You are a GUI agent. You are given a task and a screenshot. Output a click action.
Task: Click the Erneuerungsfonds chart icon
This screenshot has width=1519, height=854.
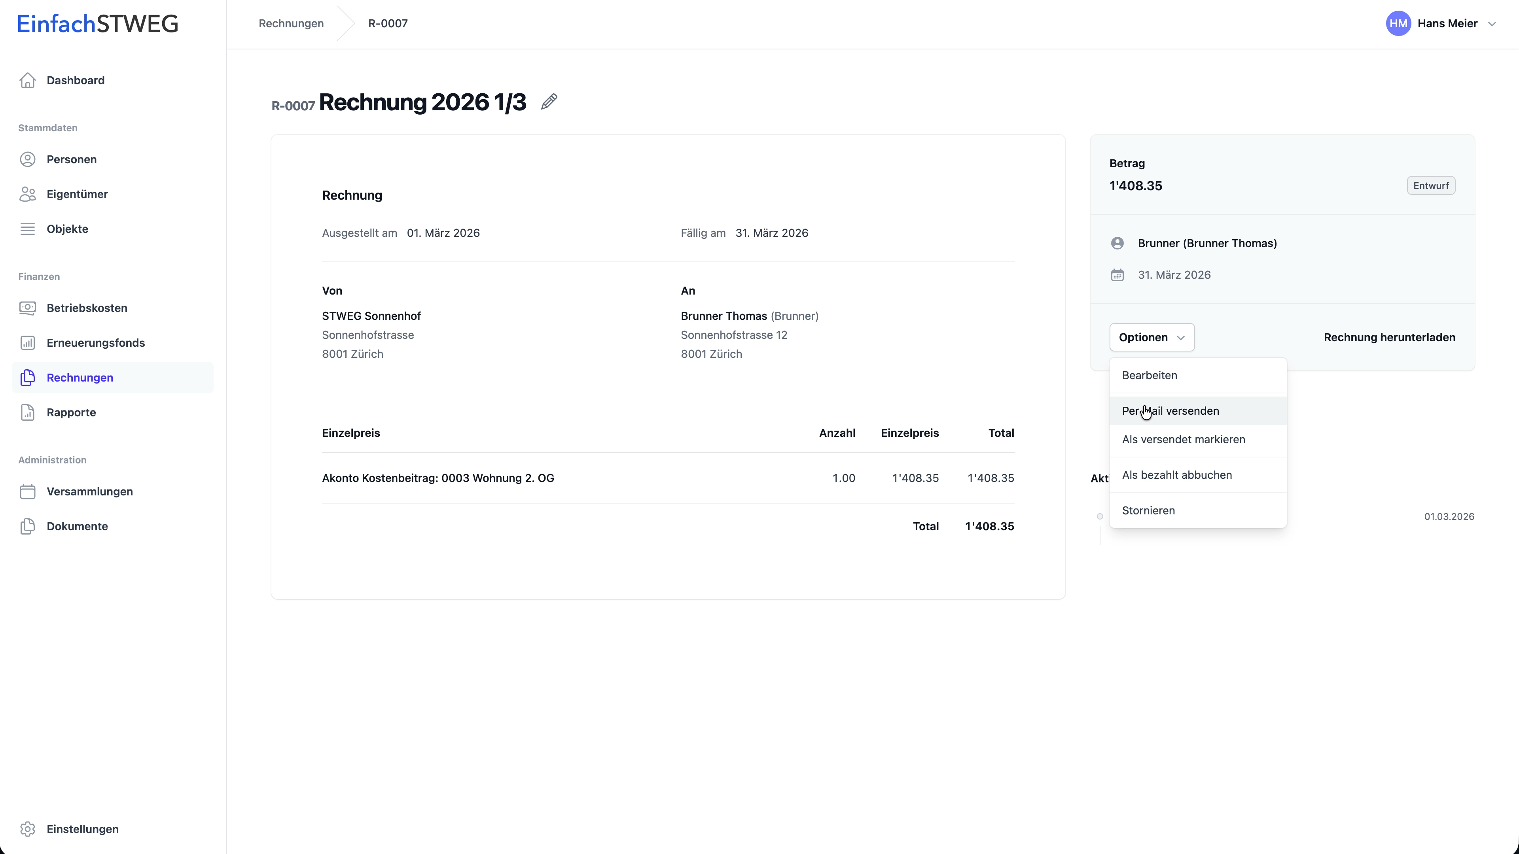point(28,342)
